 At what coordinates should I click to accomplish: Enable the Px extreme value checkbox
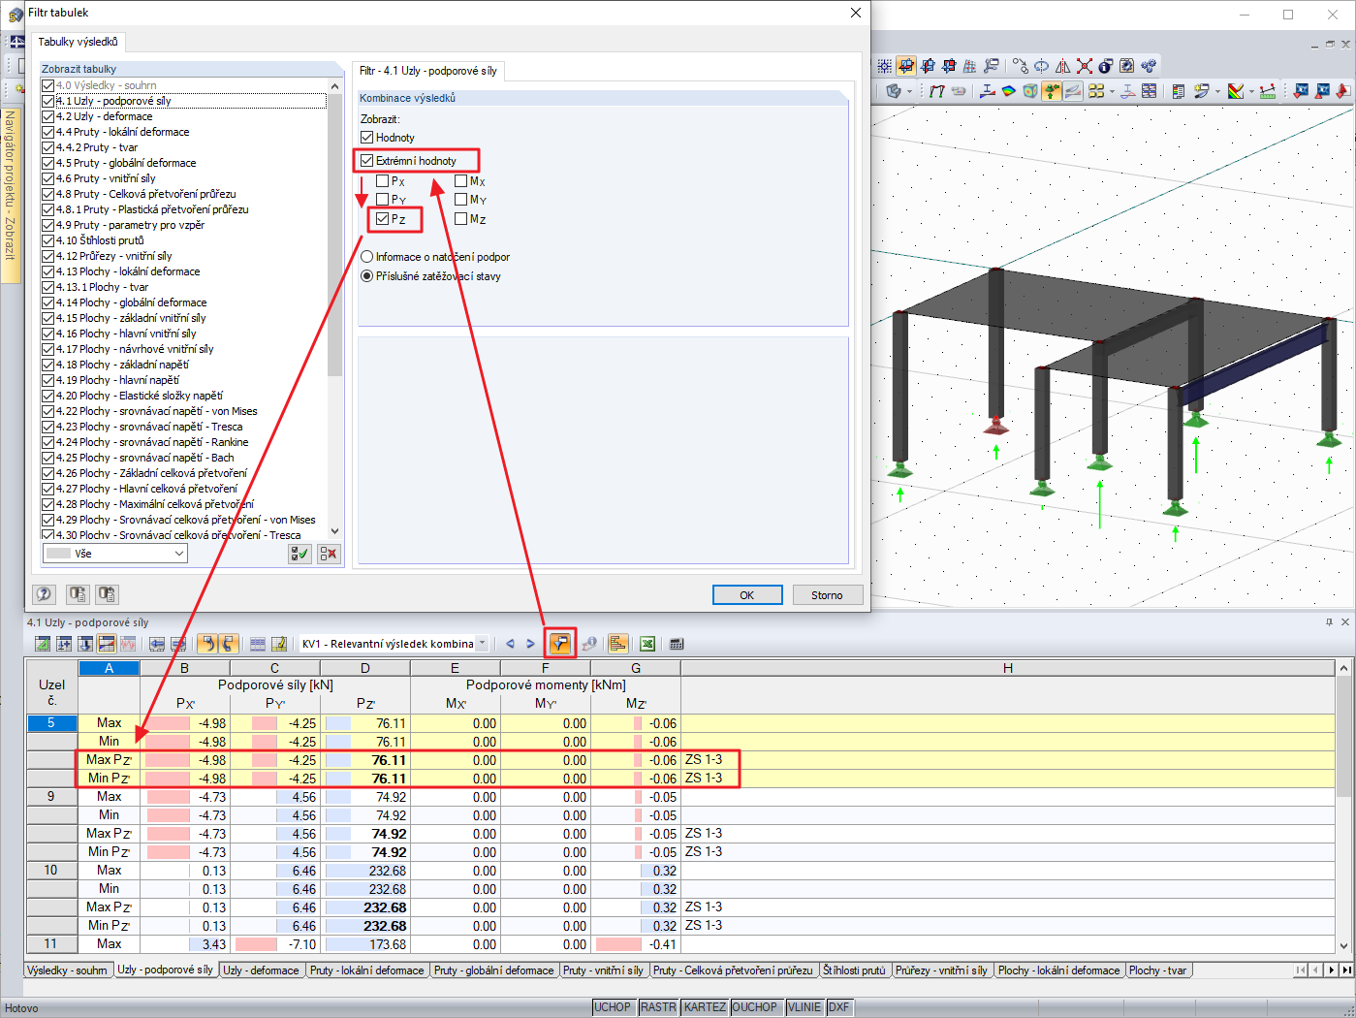382,181
